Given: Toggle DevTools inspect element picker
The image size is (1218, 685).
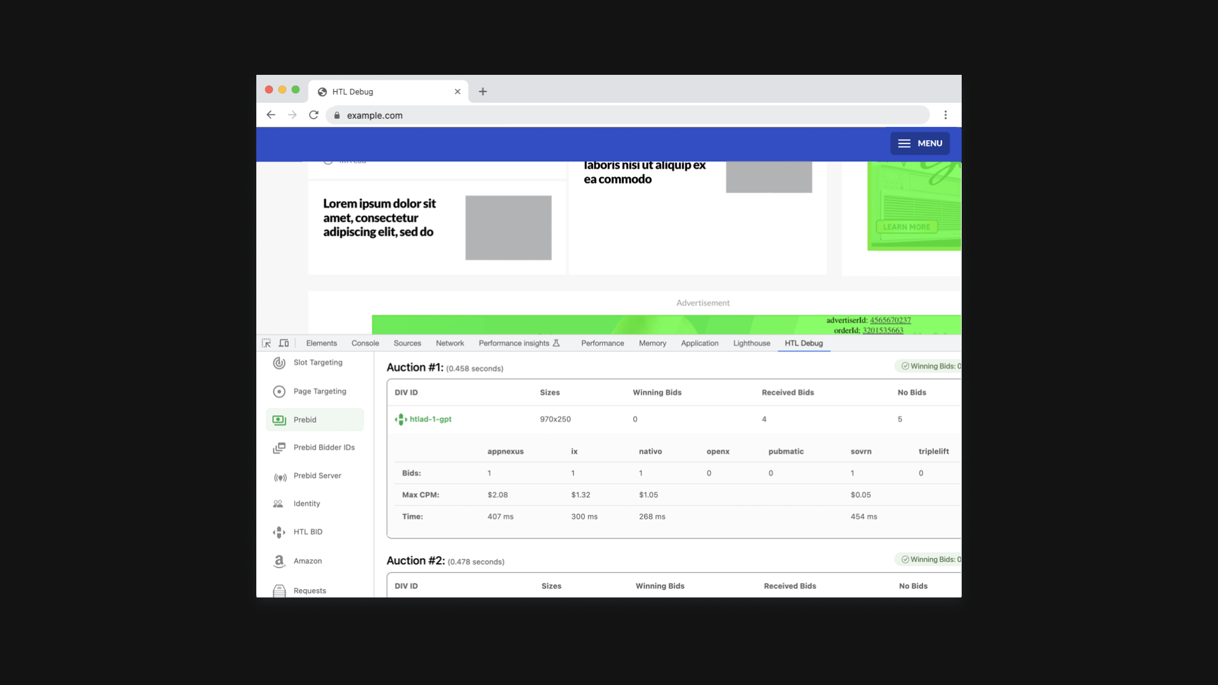Looking at the screenshot, I should coord(266,343).
